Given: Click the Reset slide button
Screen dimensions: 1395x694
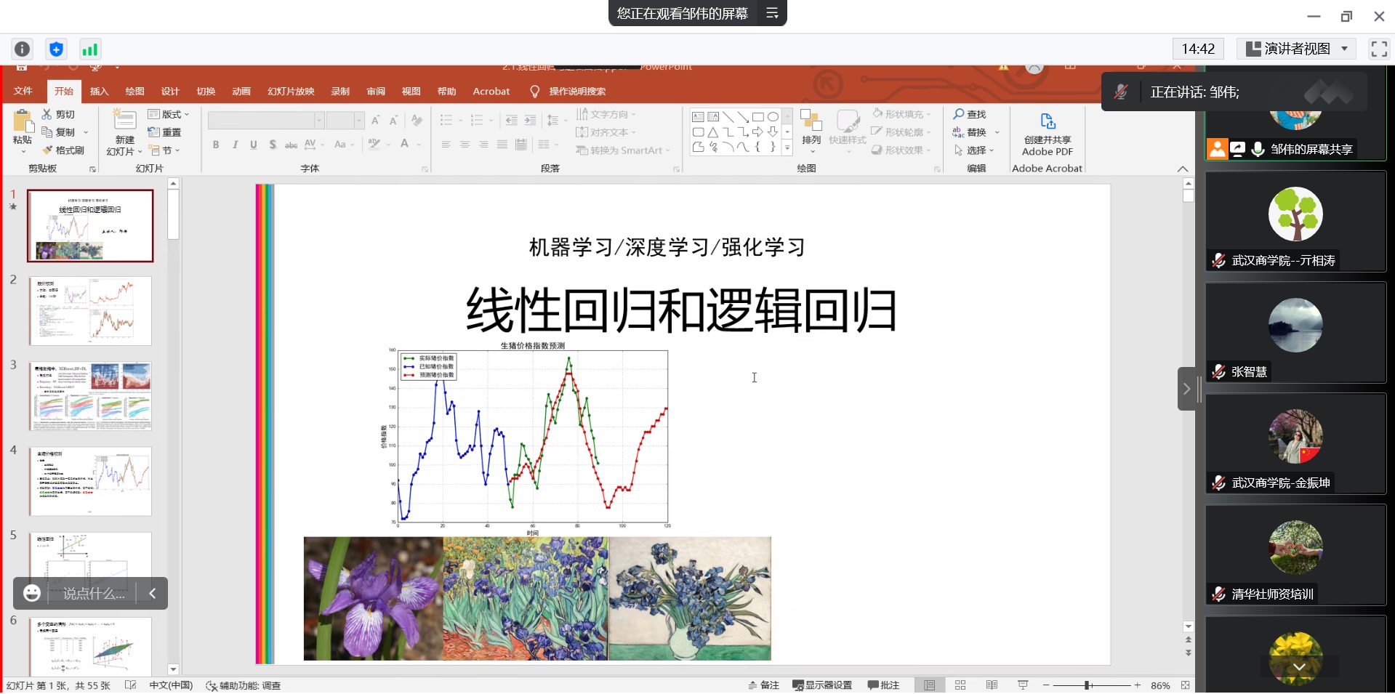Looking at the screenshot, I should click(x=165, y=132).
